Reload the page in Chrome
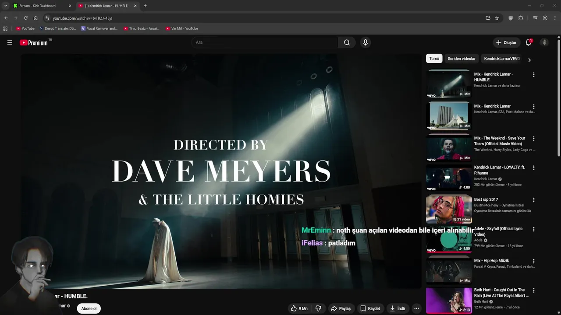The width and height of the screenshot is (561, 315). click(x=25, y=18)
